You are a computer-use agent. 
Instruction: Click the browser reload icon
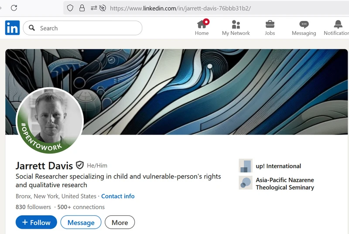coord(14,8)
